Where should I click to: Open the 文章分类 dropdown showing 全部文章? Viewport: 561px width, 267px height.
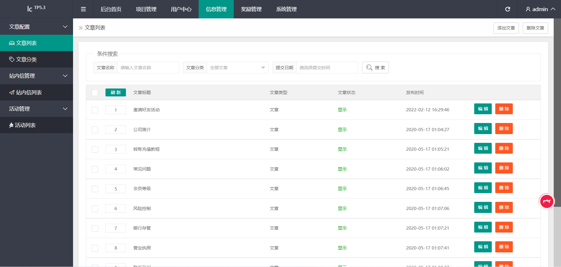click(x=237, y=67)
